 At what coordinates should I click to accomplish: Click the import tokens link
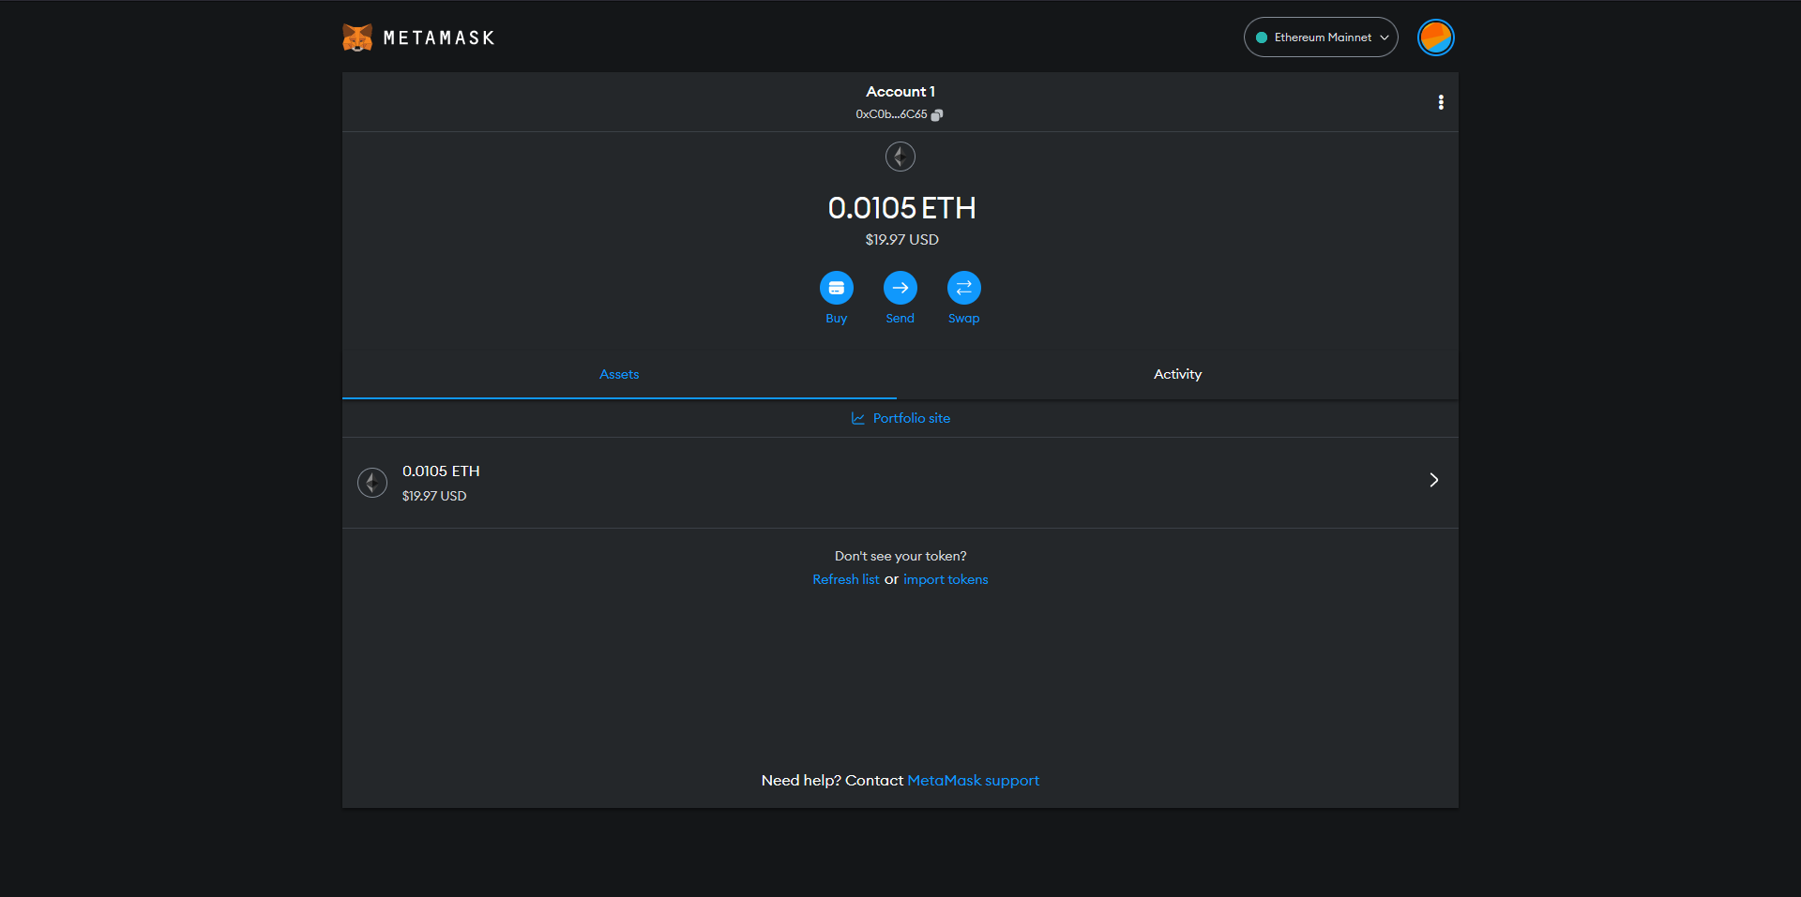coord(946,579)
